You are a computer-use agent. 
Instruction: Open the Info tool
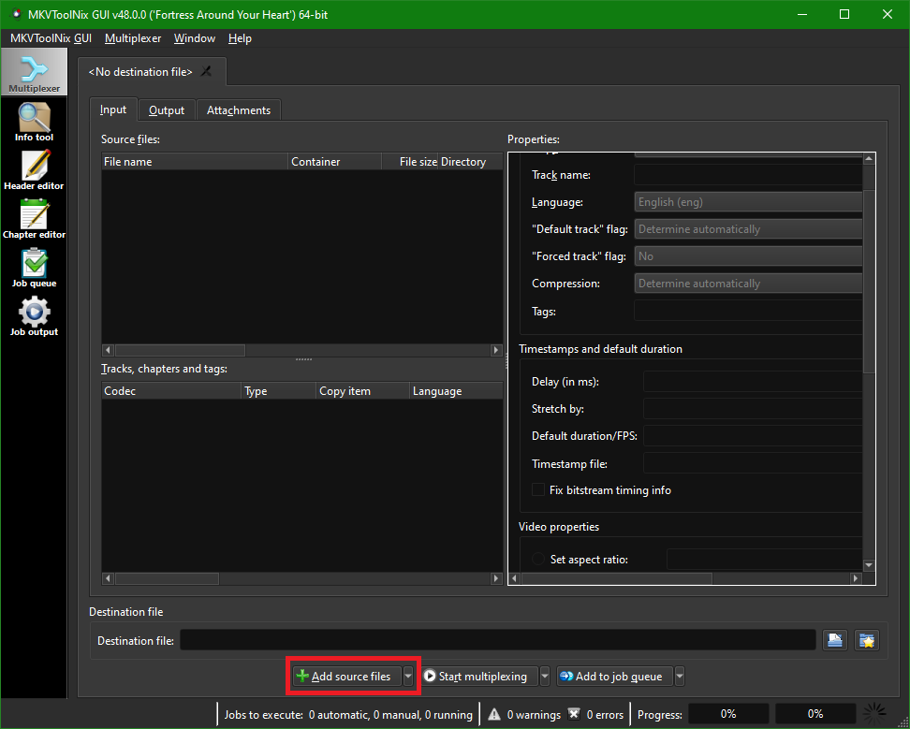click(x=34, y=122)
